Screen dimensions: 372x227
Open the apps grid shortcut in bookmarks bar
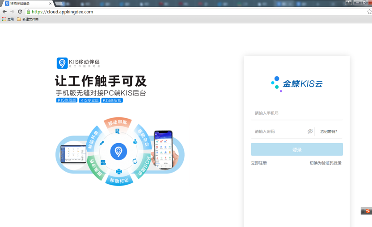(x=8, y=19)
